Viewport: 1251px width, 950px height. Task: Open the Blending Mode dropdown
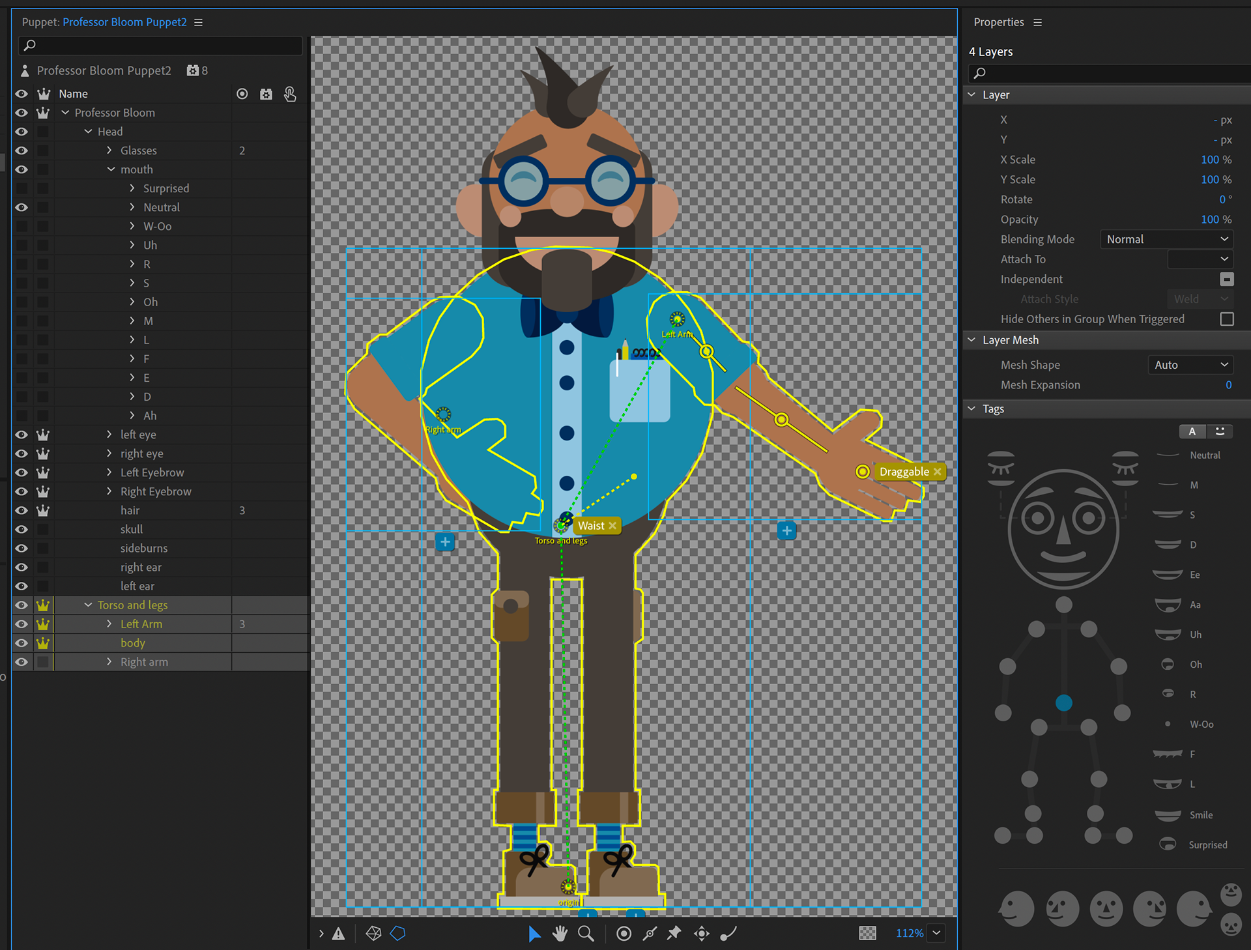point(1166,239)
